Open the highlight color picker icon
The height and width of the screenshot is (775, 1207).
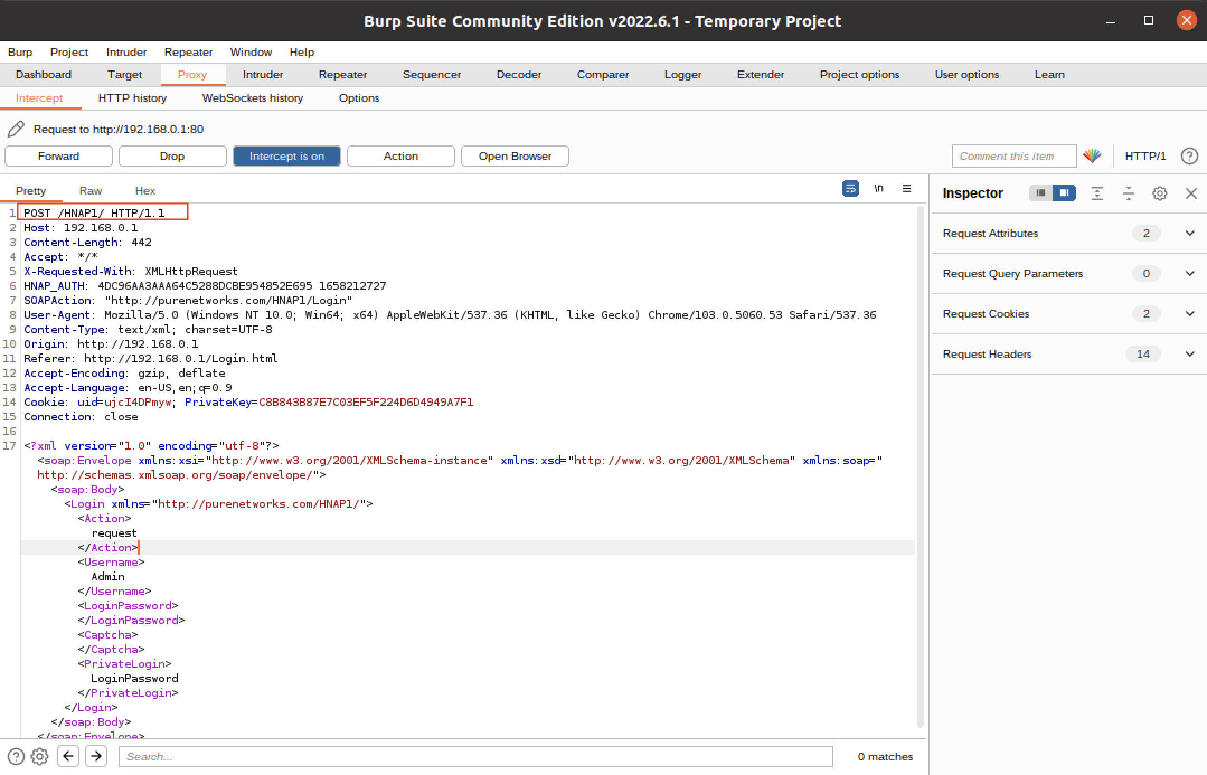(x=1092, y=156)
